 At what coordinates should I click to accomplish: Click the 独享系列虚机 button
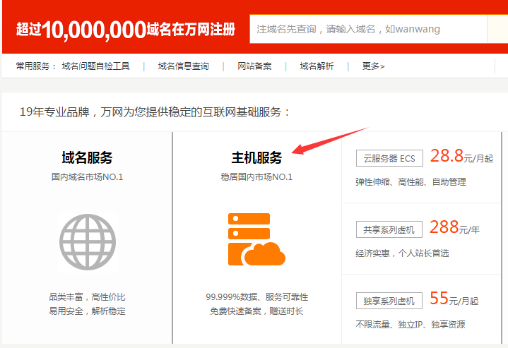(389, 301)
